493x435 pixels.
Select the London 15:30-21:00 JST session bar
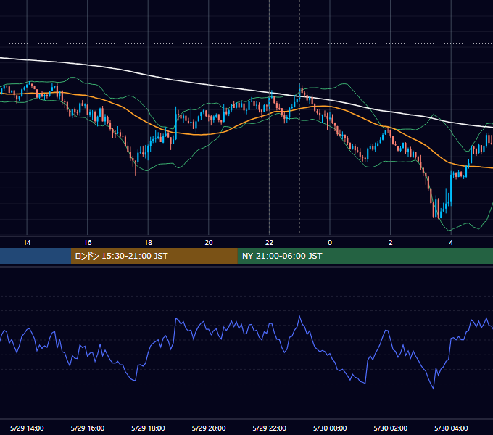tap(154, 256)
